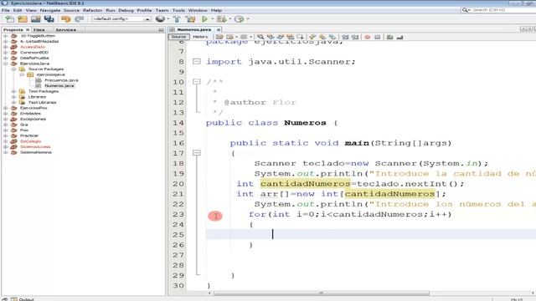The height and width of the screenshot is (301, 536).
Task: Open the Navigate menu
Action: (x=50, y=10)
